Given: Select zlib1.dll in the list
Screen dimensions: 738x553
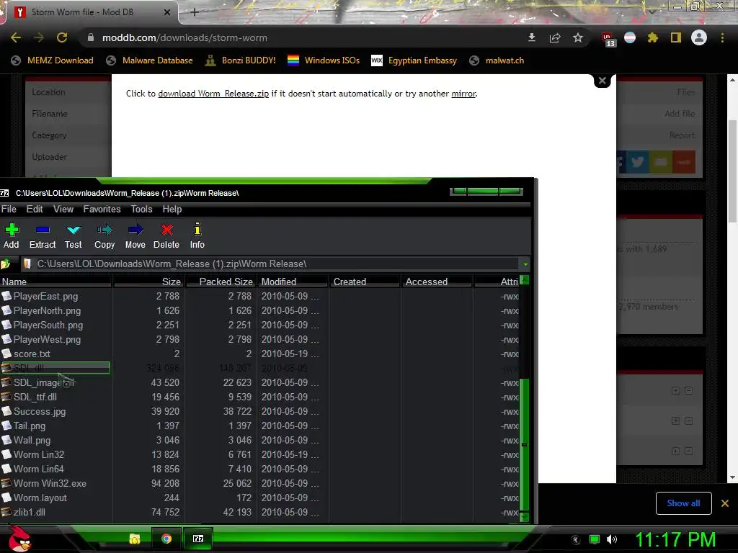Looking at the screenshot, I should 29,512.
